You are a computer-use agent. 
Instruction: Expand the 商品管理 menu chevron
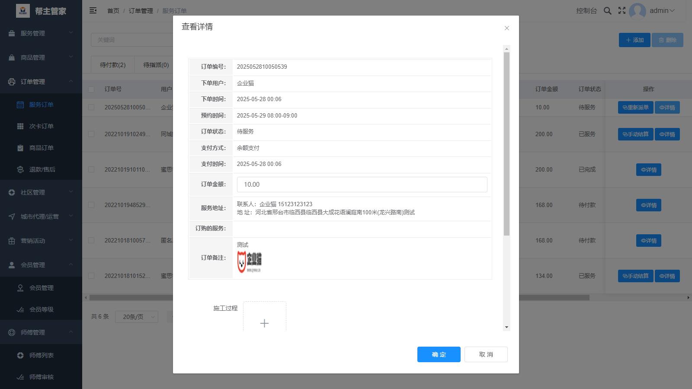71,57
